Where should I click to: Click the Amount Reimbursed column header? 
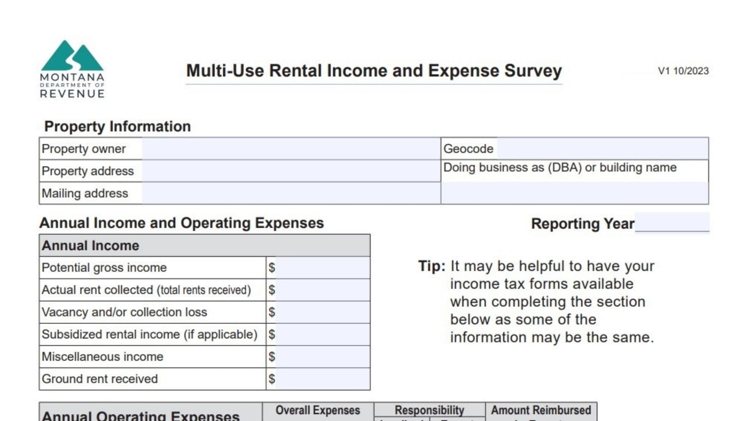(541, 410)
